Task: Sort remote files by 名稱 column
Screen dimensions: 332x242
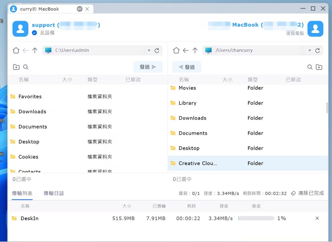Action: click(x=184, y=80)
